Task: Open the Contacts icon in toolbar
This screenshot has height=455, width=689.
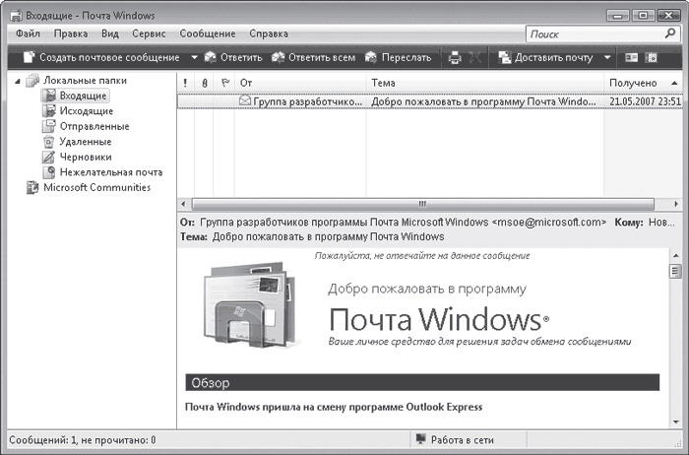Action: [x=632, y=57]
